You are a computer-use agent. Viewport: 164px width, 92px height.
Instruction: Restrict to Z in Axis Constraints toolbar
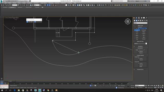coord(31,22)
